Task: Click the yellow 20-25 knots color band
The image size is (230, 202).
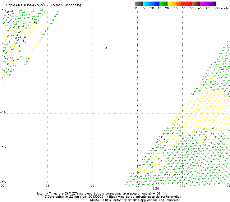Action: (172, 4)
